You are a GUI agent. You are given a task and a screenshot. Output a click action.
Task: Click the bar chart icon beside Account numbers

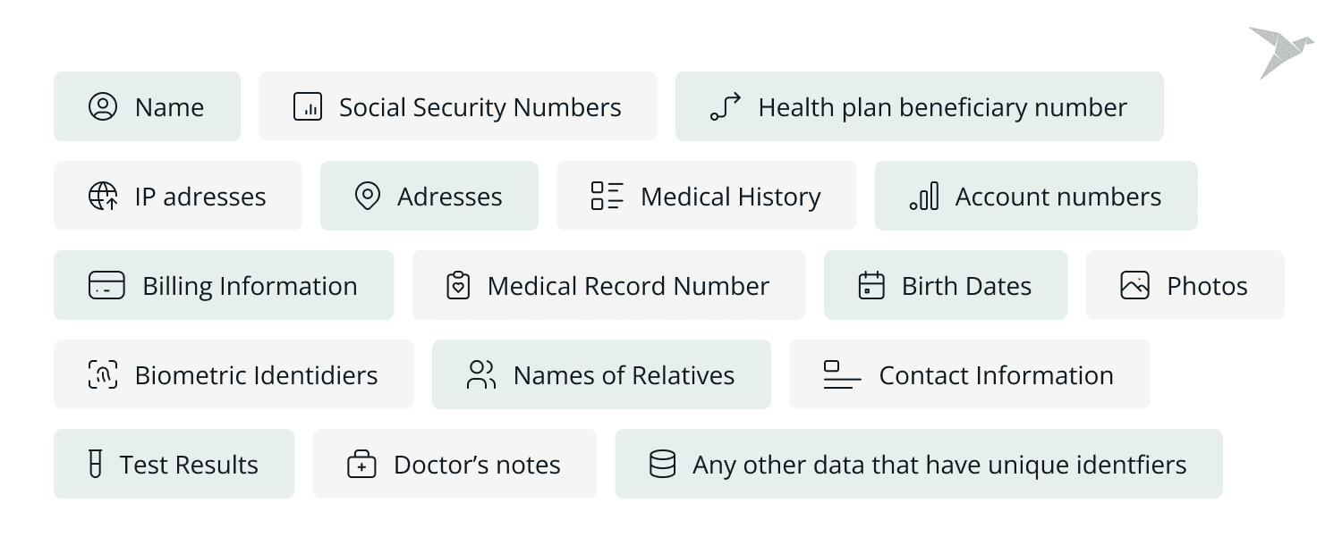pyautogui.click(x=924, y=197)
